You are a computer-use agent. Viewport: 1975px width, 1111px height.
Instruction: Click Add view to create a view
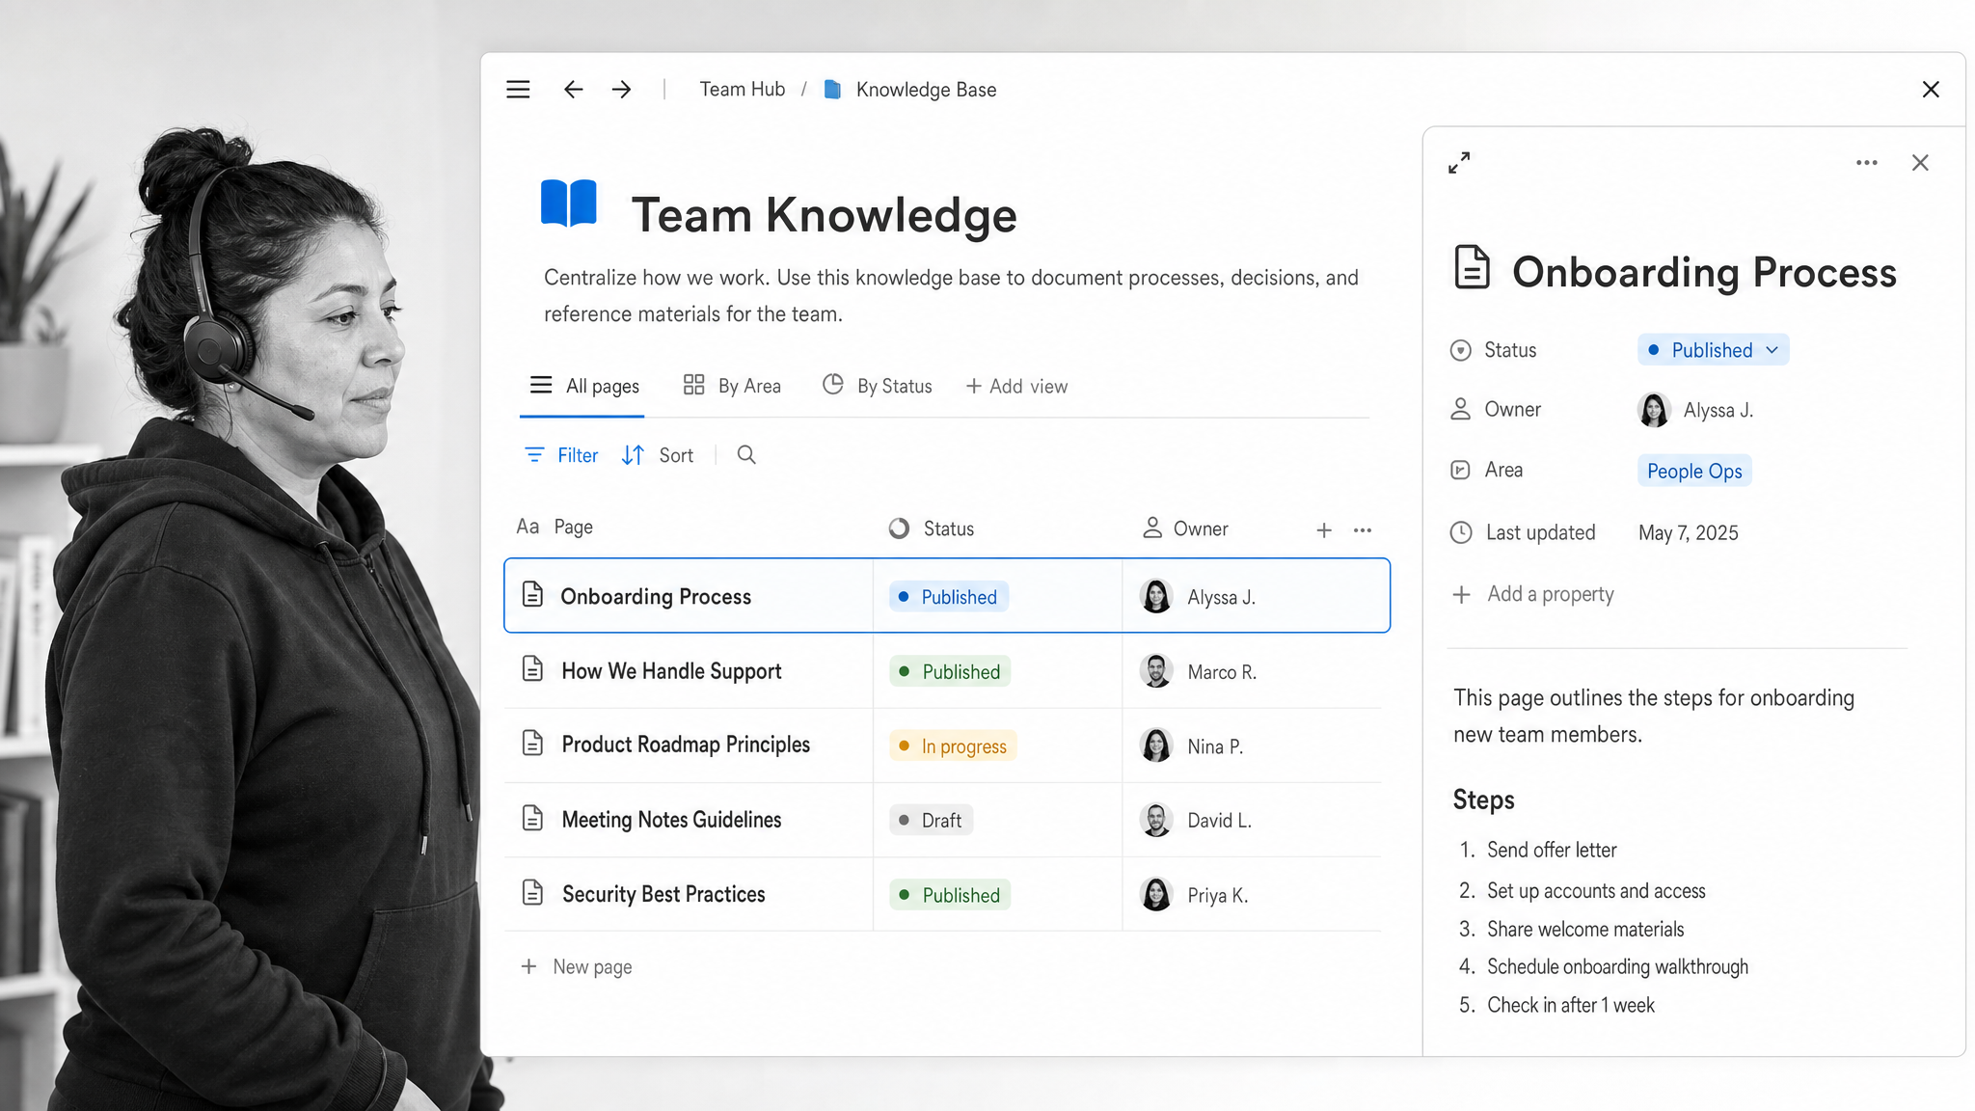click(1016, 387)
